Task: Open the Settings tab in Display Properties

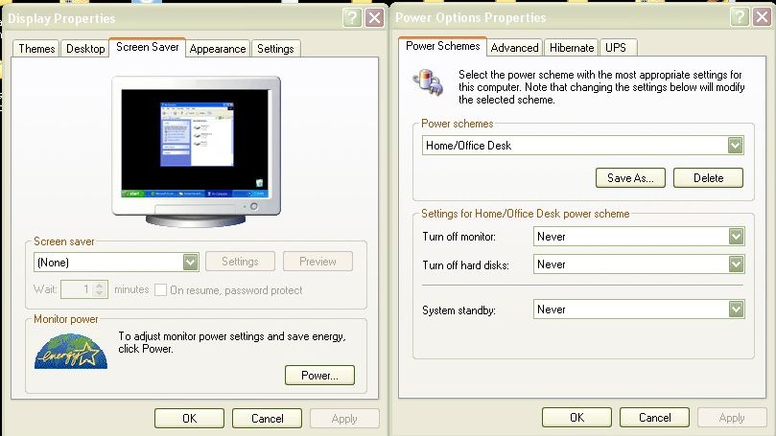Action: 275,49
